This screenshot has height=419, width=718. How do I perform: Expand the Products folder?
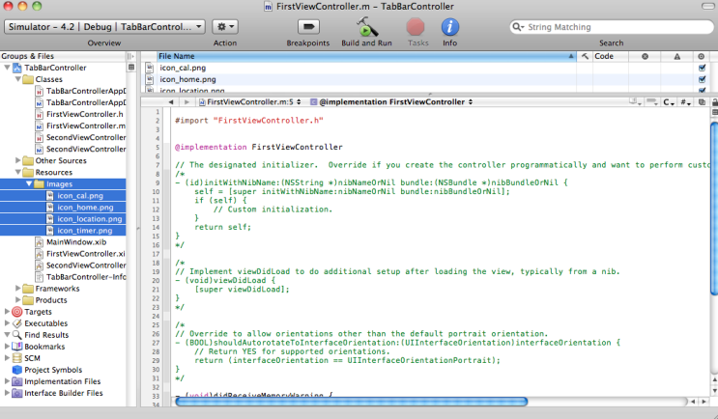pos(17,300)
